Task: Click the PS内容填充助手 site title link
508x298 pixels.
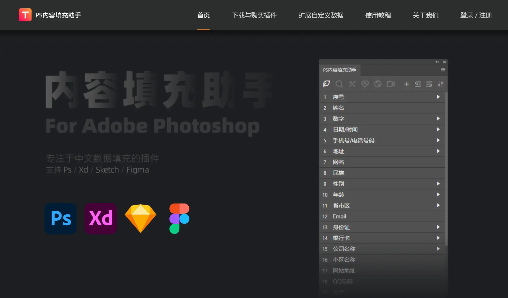Action: (58, 15)
